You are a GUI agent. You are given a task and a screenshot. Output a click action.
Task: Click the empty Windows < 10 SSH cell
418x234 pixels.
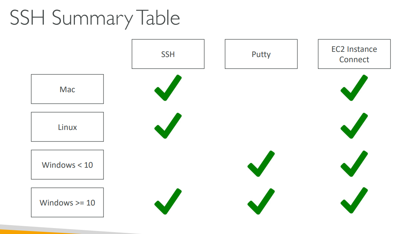pos(168,165)
